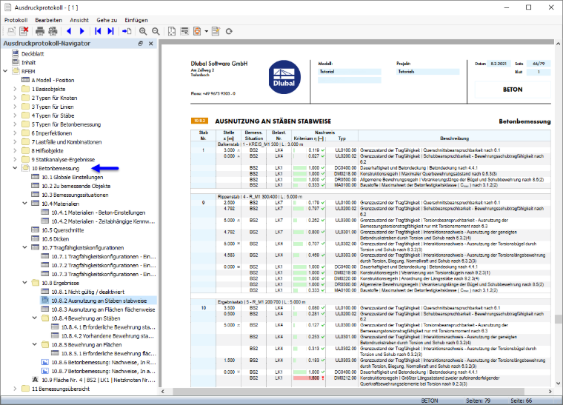The image size is (563, 405).
Task: Expand the 9 Statikanalyse-Ergebnisse folder
Action: click(x=15, y=159)
